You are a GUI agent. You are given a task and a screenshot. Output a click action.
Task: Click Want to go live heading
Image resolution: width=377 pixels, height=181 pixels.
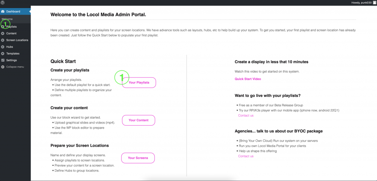point(268,95)
